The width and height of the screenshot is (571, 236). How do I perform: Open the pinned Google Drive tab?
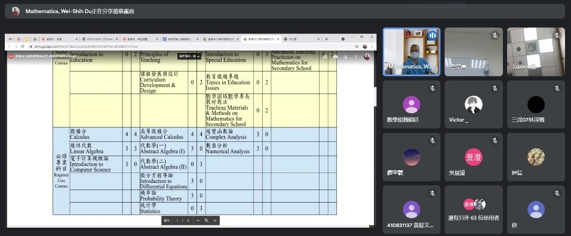coord(35,39)
